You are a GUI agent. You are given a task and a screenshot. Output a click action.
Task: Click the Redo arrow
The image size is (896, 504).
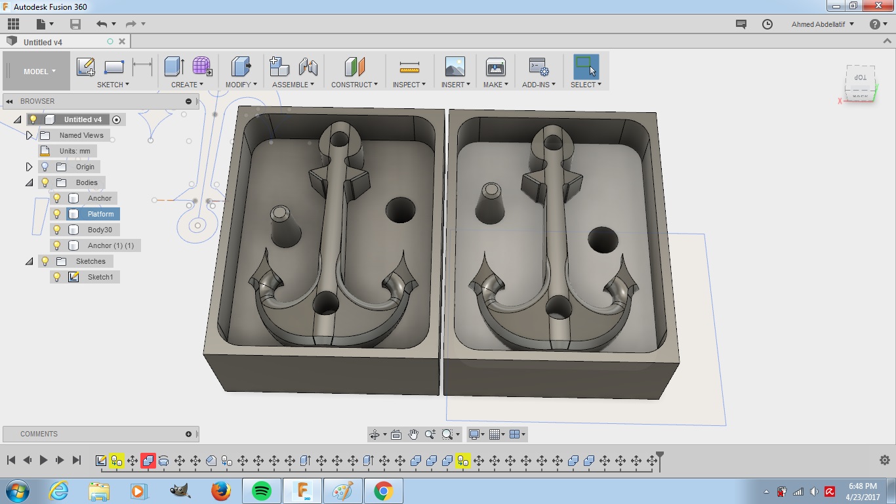click(131, 24)
